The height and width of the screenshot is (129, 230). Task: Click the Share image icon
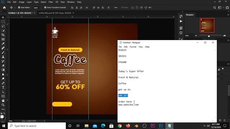click(x=227, y=8)
